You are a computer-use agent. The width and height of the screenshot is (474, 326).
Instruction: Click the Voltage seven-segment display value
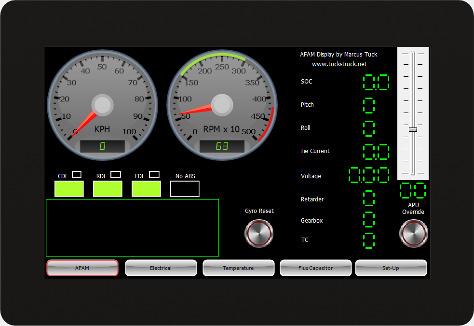pyautogui.click(x=369, y=175)
